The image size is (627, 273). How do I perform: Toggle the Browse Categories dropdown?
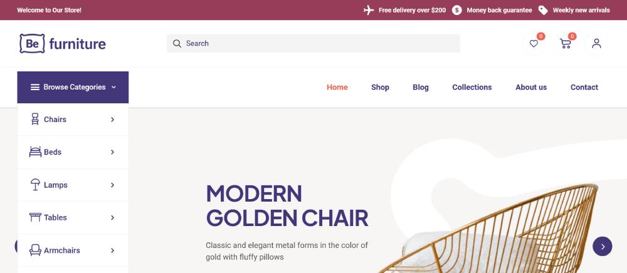click(x=73, y=88)
